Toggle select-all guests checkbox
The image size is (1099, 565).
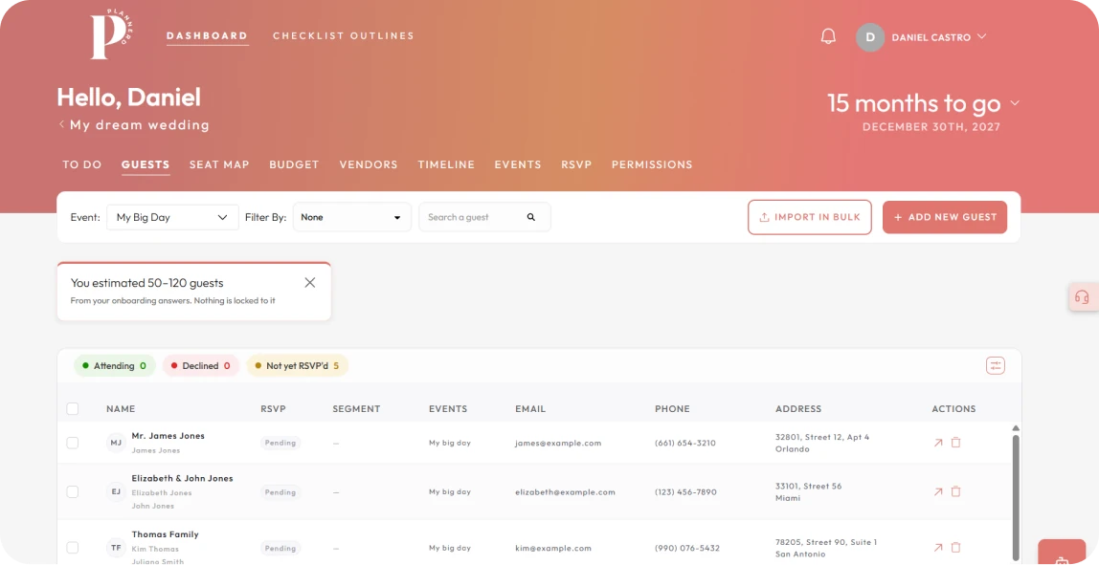click(72, 409)
